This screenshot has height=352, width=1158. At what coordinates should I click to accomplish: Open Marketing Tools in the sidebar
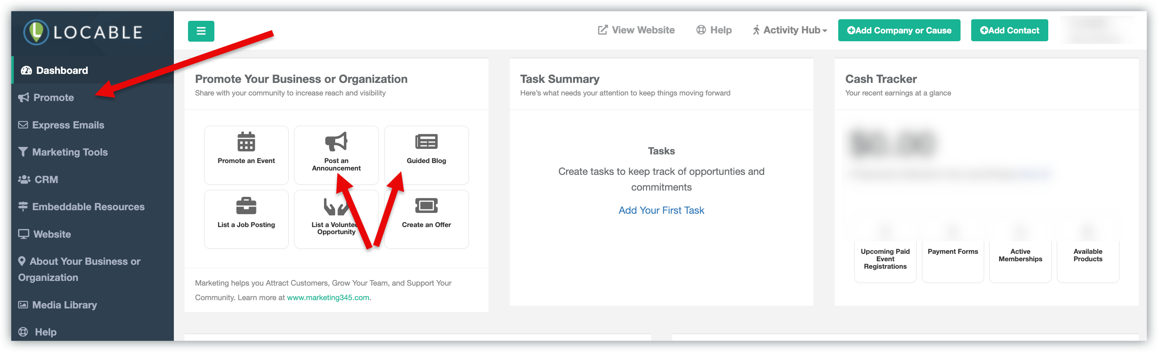[x=70, y=152]
